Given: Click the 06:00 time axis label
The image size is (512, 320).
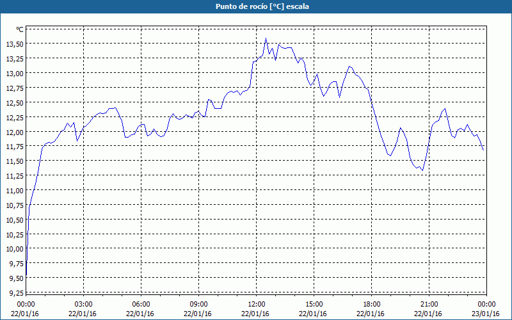Looking at the screenshot, I should coord(141,305).
